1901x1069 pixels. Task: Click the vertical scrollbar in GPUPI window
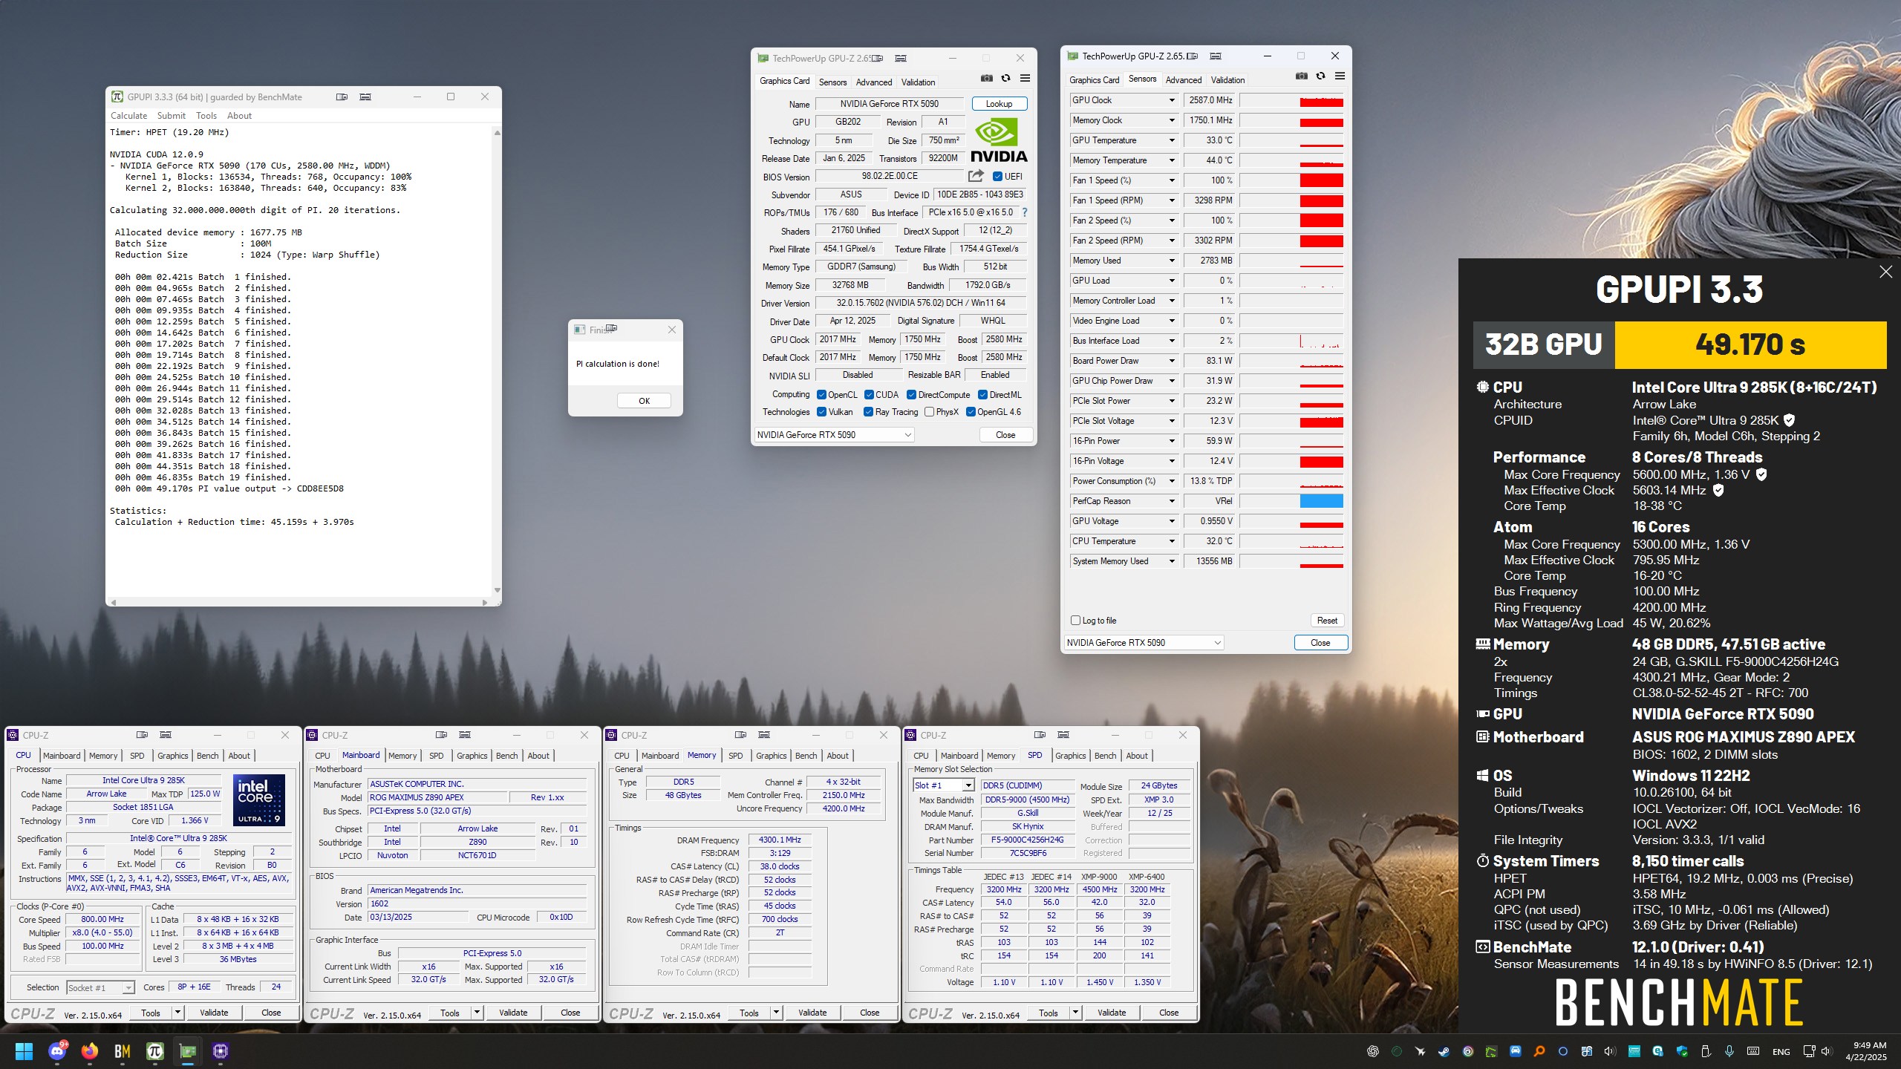(497, 362)
